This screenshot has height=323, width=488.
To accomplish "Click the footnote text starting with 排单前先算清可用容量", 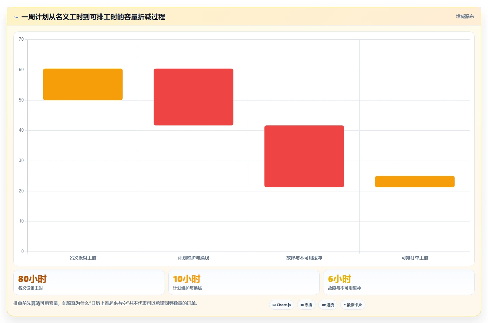I will pyautogui.click(x=106, y=303).
